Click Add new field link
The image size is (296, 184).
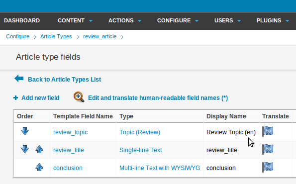coord(40,98)
